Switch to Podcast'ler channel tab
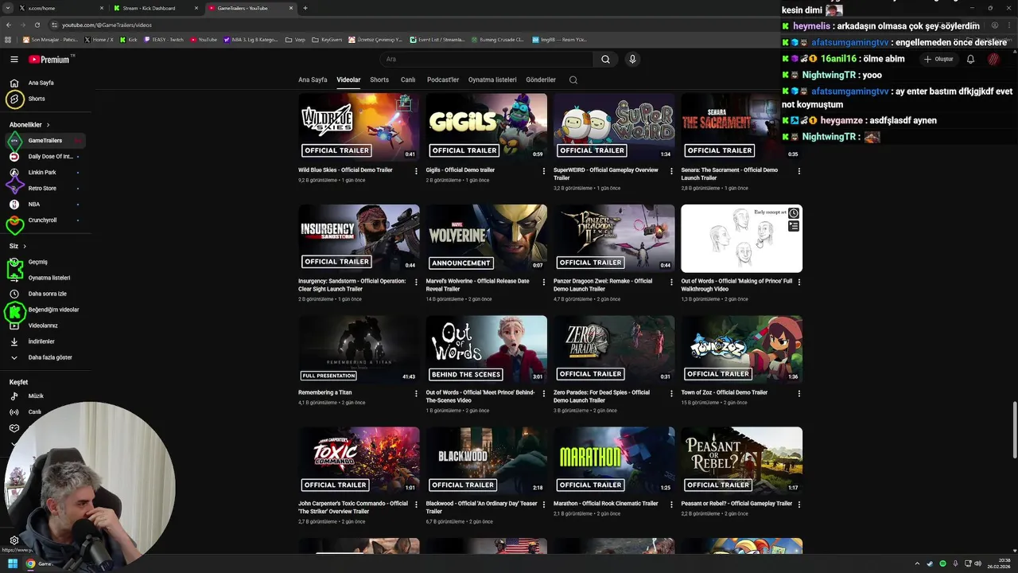 (x=443, y=80)
